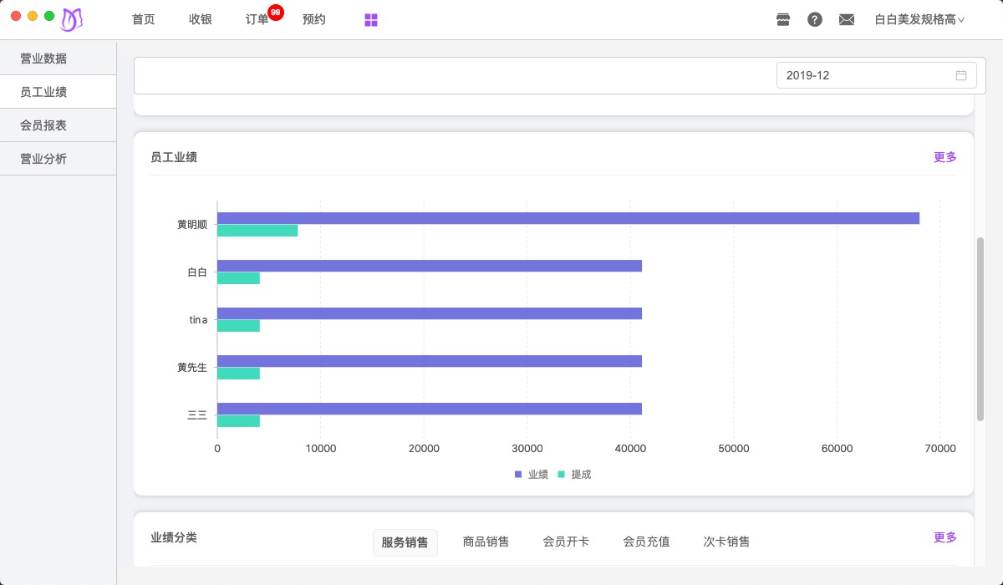1003x585 pixels.
Task: Open the apps grid menu
Action: coord(370,18)
